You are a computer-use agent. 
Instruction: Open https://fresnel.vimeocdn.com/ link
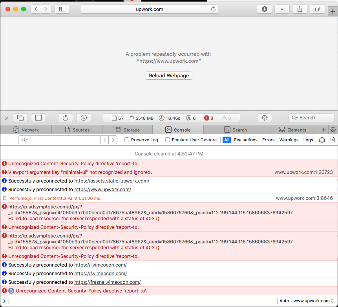(107, 282)
